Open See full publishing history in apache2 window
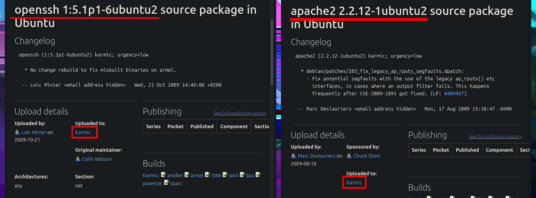The image size is (536, 198). (495, 136)
